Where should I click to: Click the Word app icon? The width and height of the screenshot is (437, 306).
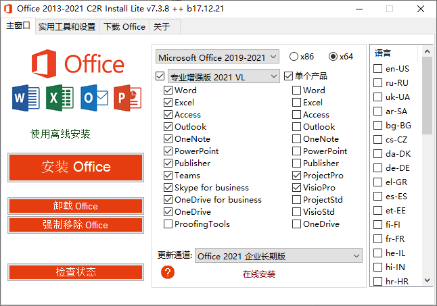pos(25,99)
